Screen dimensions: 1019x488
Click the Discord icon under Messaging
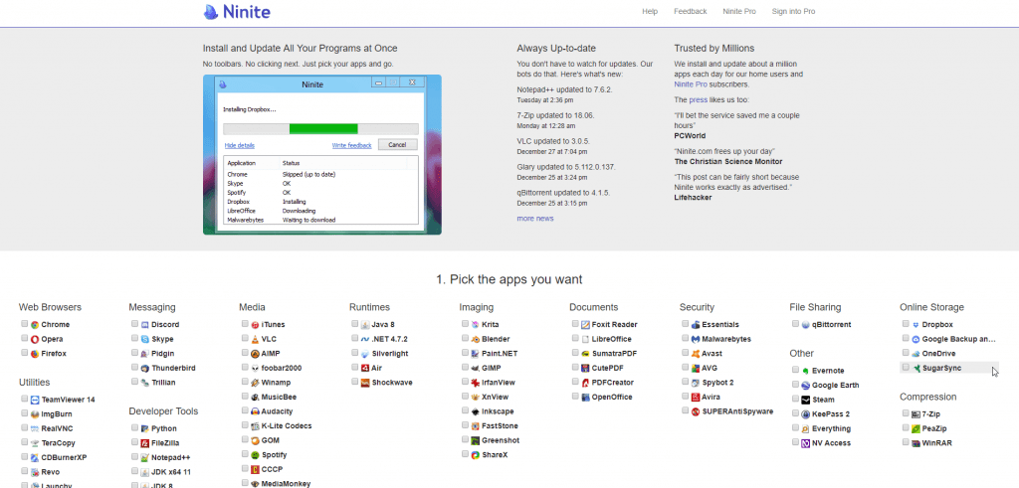pos(145,324)
